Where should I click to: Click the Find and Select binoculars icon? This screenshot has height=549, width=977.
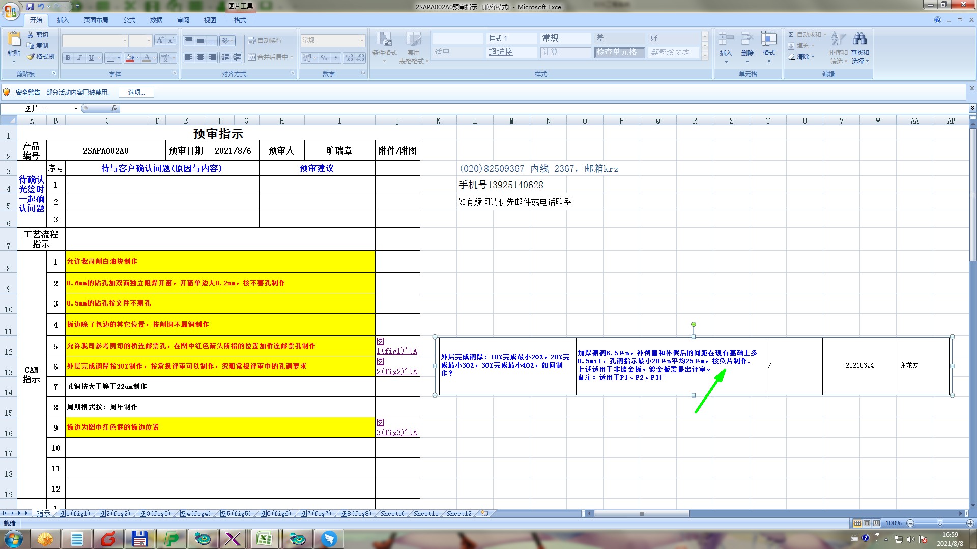coord(859,39)
